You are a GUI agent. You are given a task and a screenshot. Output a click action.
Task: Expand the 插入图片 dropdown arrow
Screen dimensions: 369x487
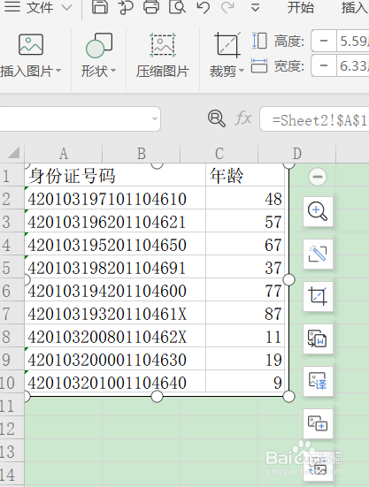pyautogui.click(x=58, y=71)
